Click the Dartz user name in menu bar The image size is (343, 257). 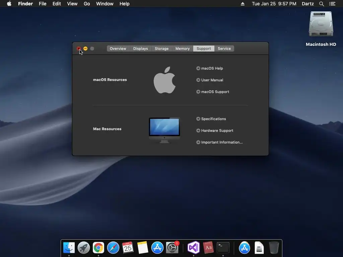tap(307, 4)
